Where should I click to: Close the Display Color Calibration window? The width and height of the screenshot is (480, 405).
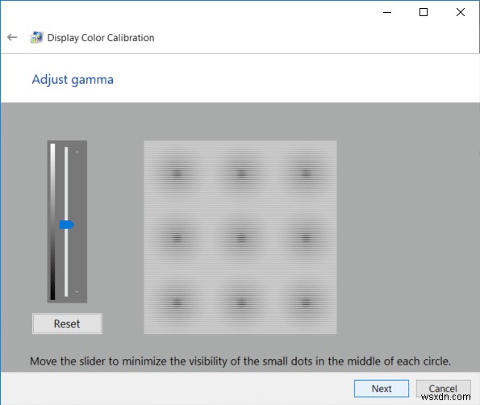[461, 12]
